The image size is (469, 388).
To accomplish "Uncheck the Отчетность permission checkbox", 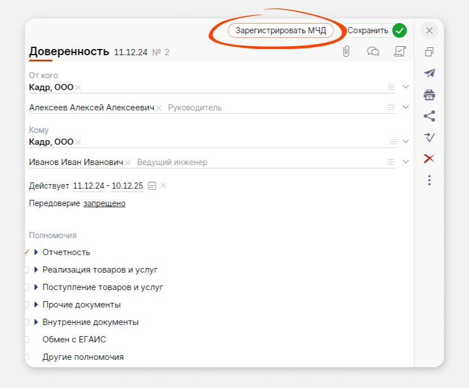I will pyautogui.click(x=26, y=252).
